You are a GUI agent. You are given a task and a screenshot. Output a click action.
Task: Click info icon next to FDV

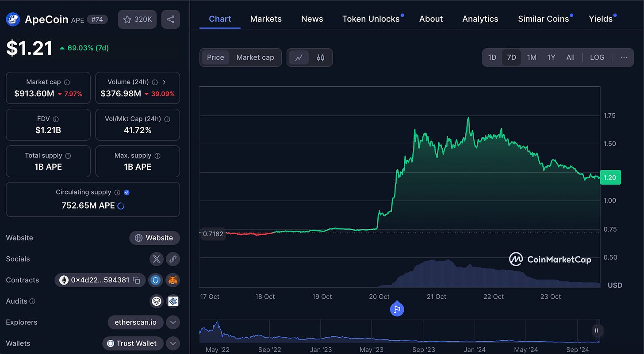[56, 119]
